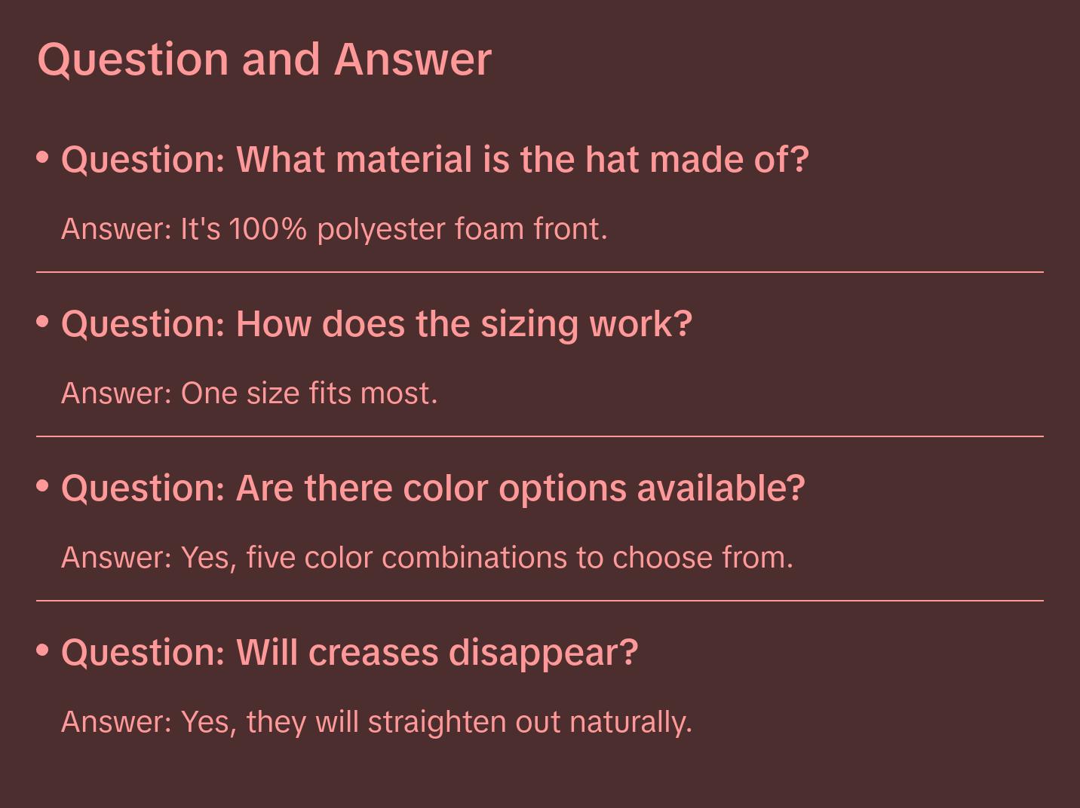This screenshot has height=808, width=1080.
Task: Click the bullet beside the hat material question
Action: point(43,158)
